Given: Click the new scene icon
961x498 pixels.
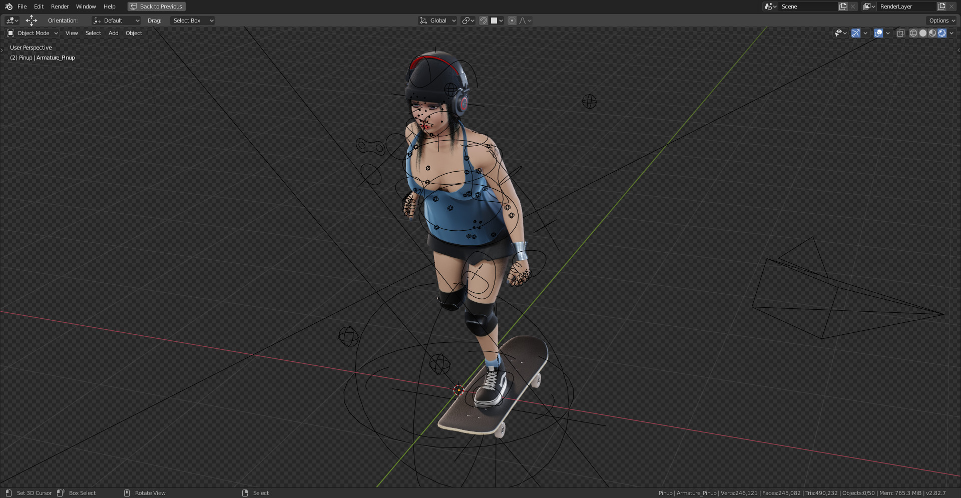Looking at the screenshot, I should (843, 7).
